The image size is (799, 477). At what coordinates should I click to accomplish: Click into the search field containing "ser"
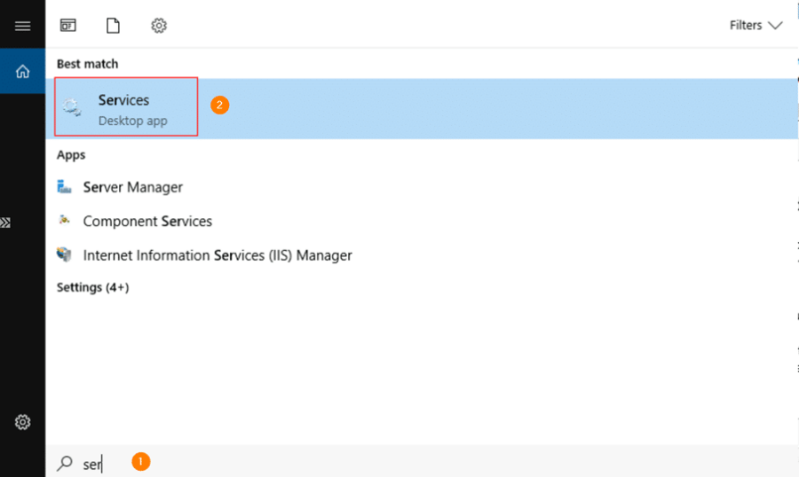click(422, 463)
